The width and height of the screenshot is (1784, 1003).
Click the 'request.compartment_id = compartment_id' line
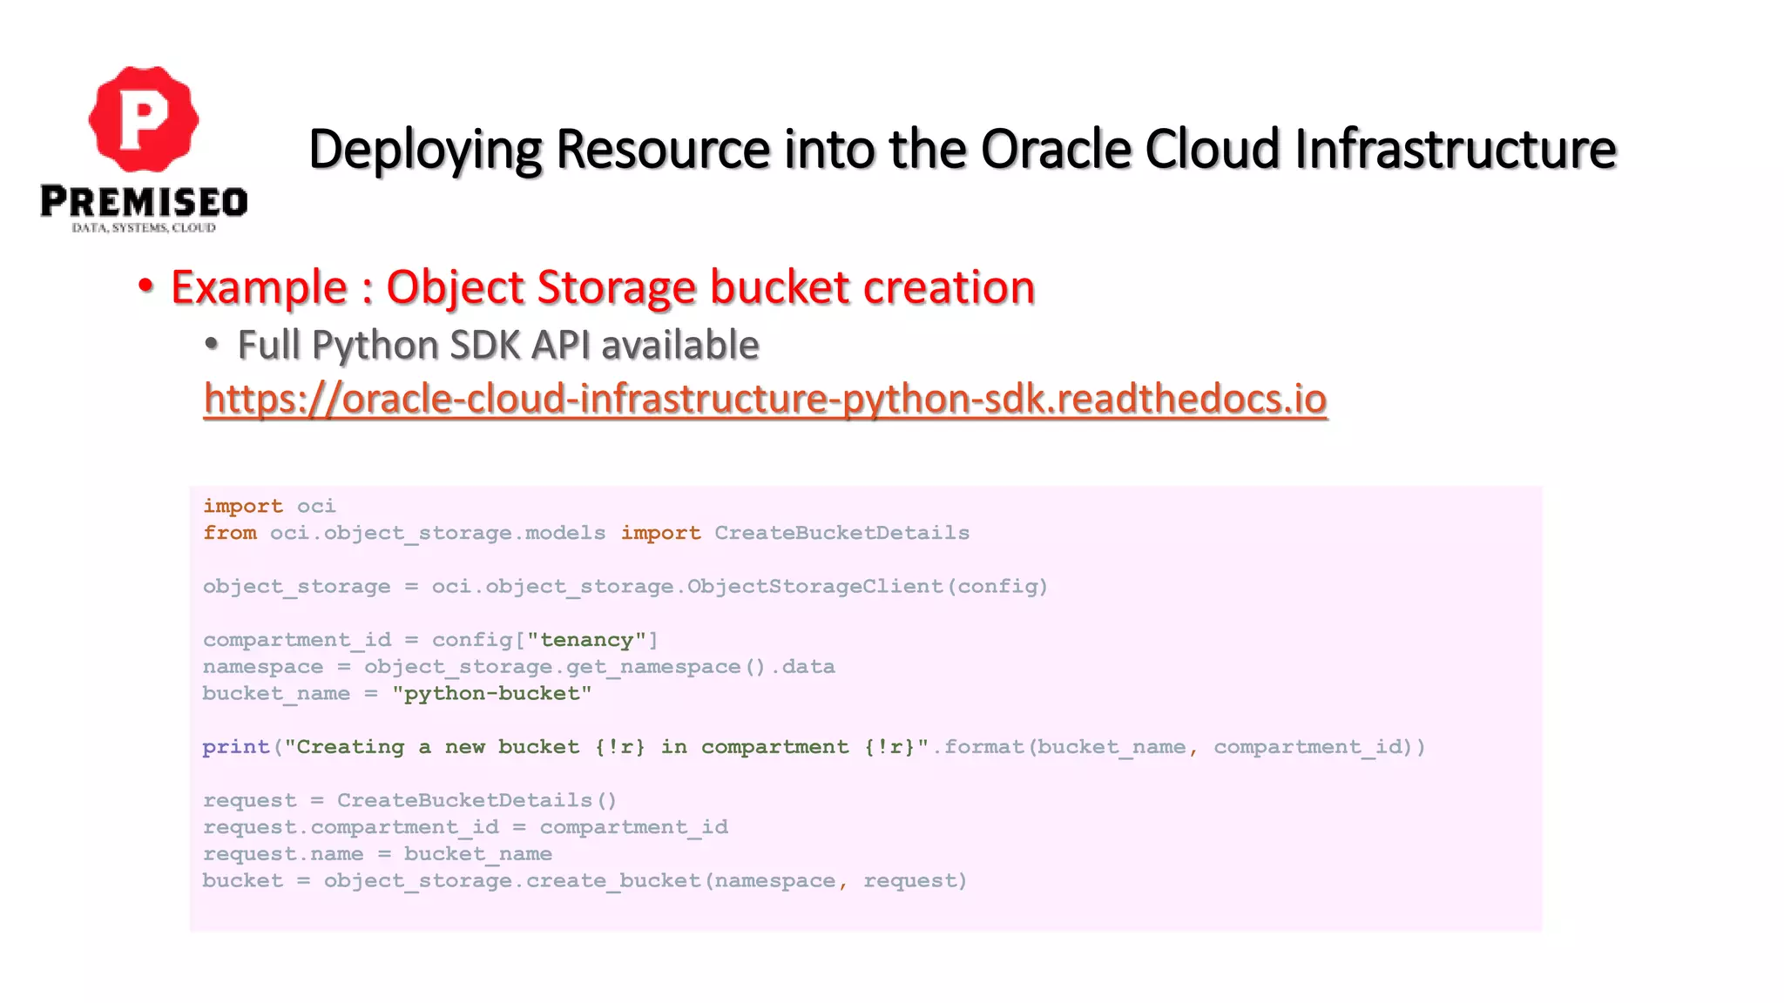coord(465,827)
